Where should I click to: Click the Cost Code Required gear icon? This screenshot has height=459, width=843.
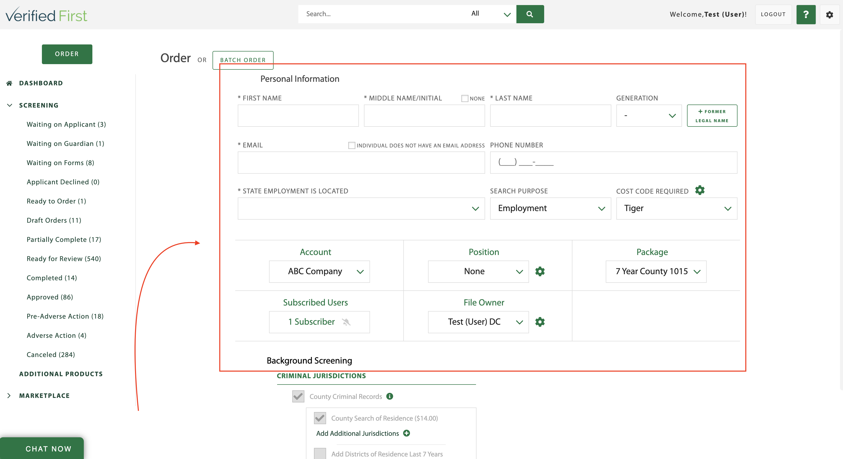[700, 190]
